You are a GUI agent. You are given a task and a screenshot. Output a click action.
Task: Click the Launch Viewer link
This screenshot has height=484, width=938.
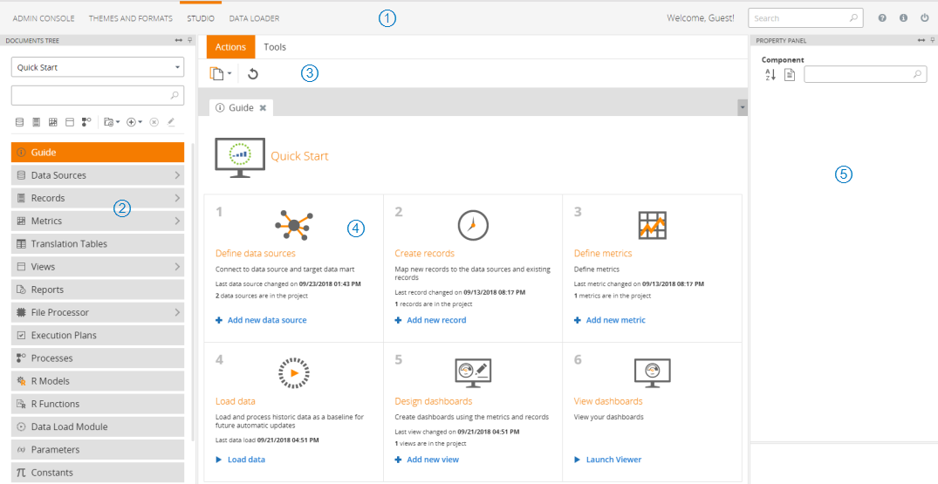tap(613, 460)
